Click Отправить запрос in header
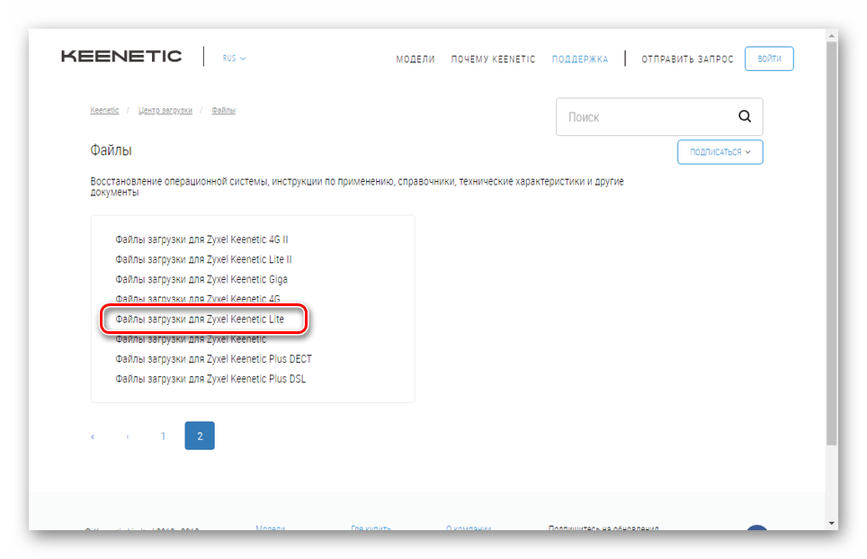 (x=687, y=59)
